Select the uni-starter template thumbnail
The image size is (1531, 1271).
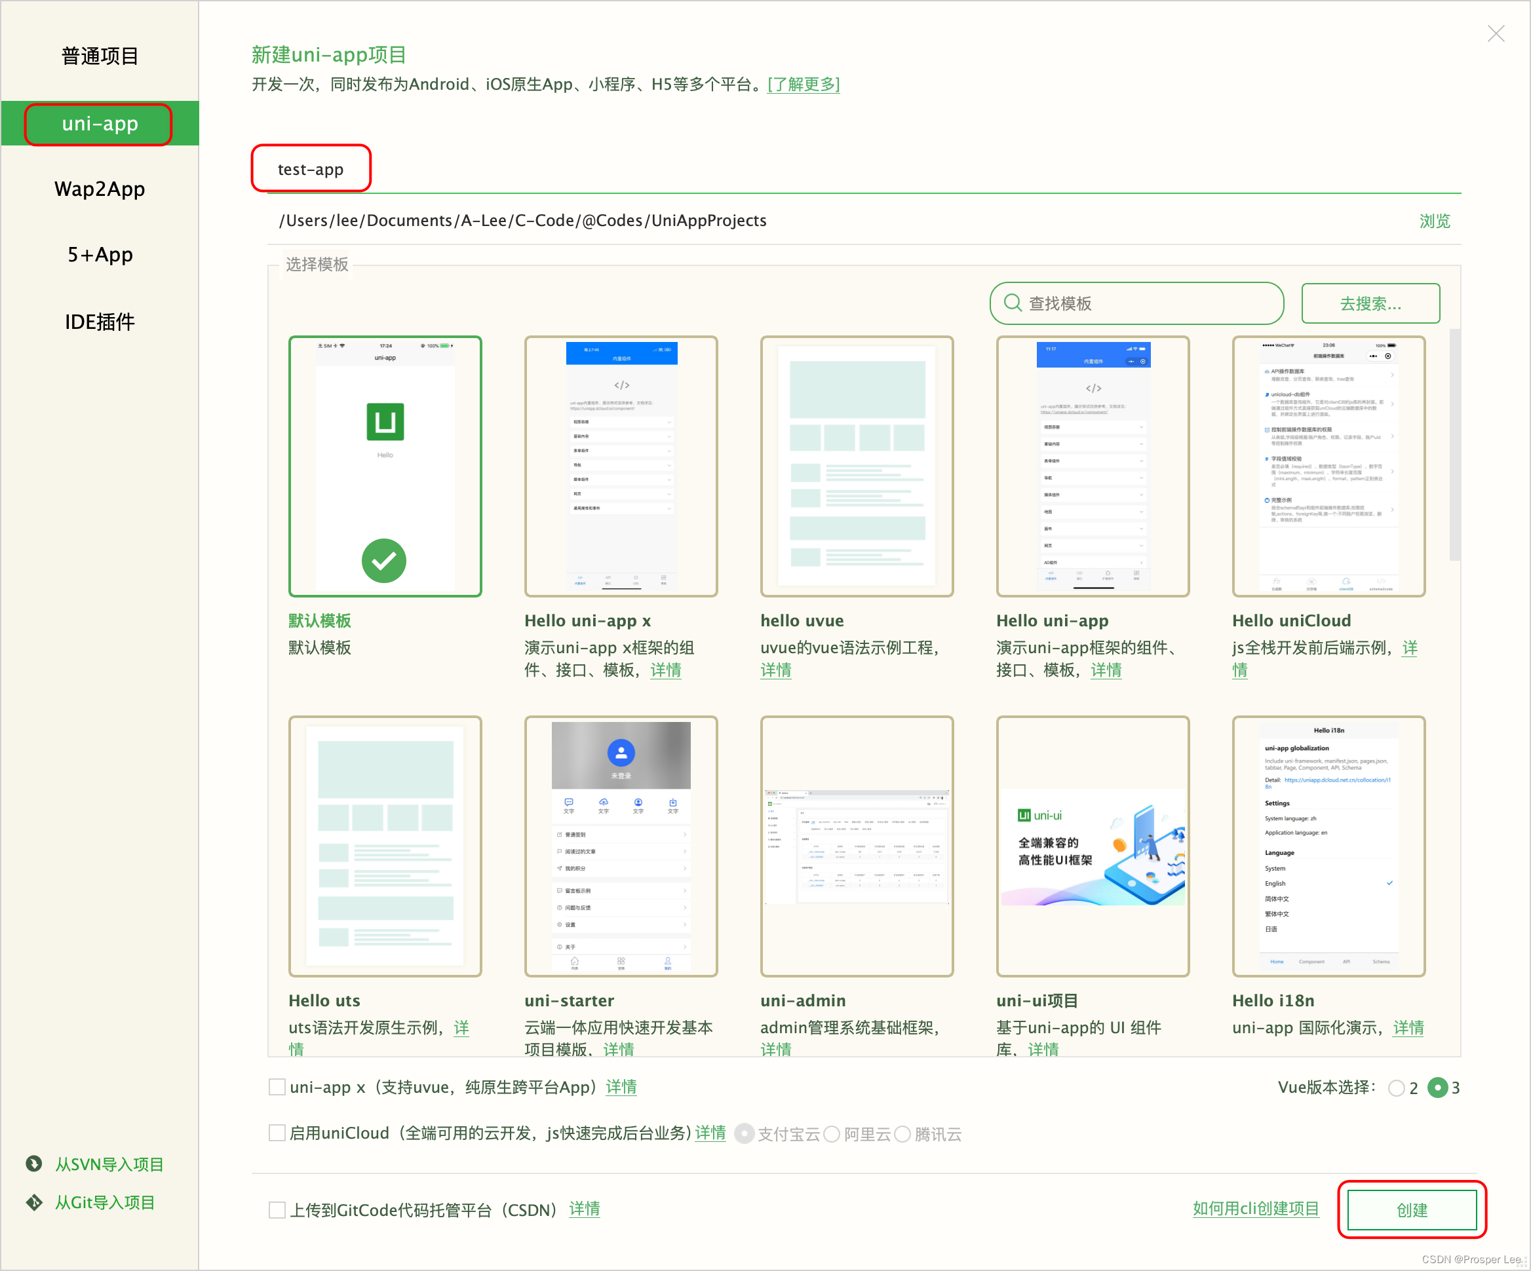(x=621, y=846)
